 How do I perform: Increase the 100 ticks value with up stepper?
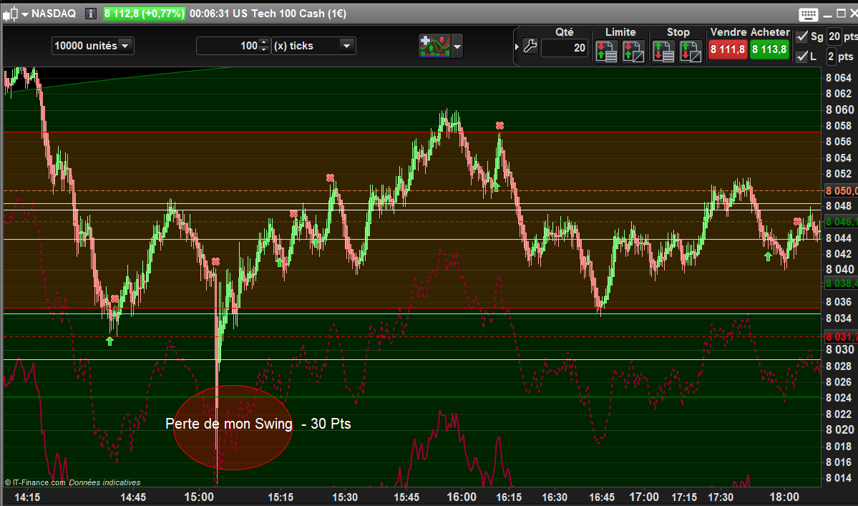tap(264, 42)
